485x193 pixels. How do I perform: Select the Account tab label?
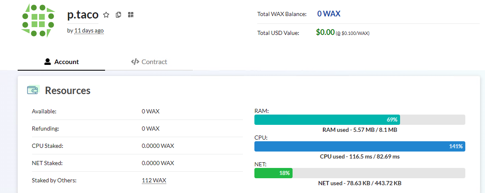(66, 62)
